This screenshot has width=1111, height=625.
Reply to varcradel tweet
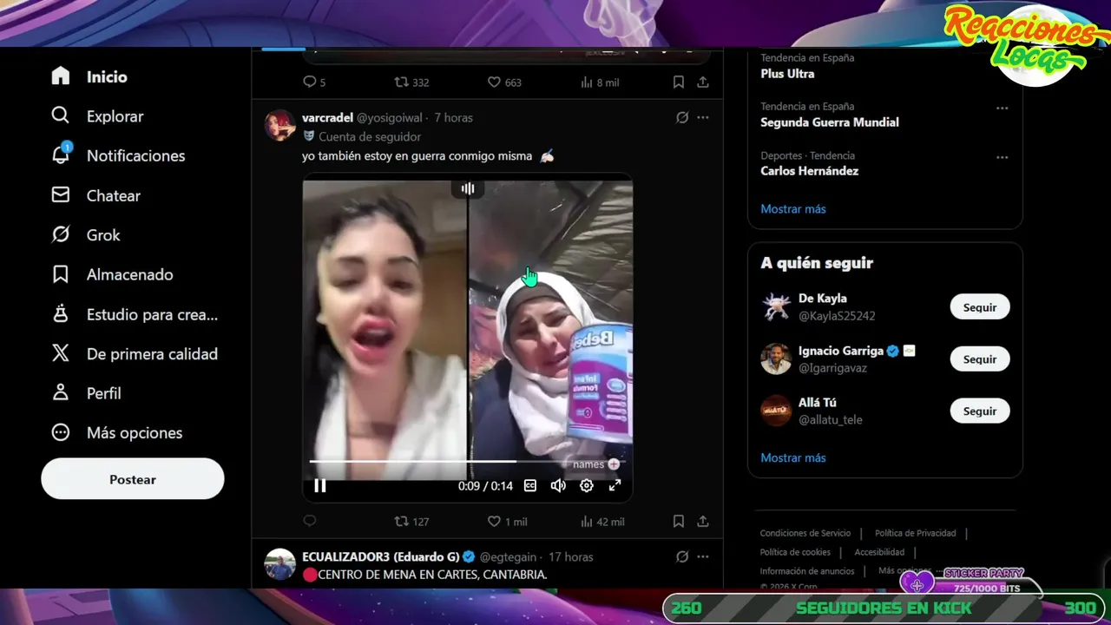[310, 522]
